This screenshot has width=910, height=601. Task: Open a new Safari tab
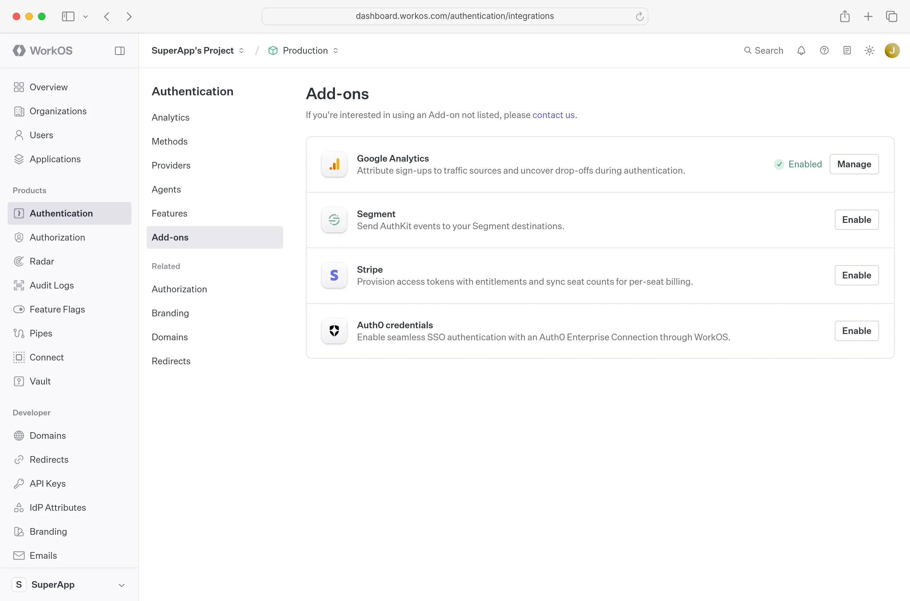tap(868, 16)
